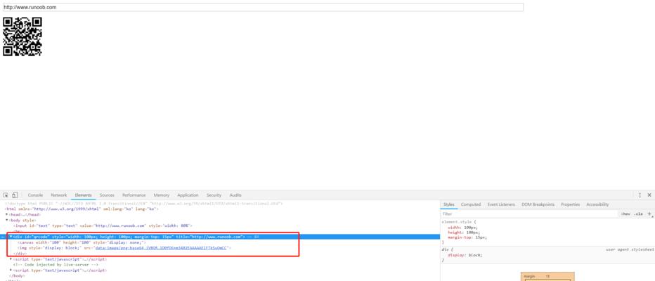Image resolution: width=655 pixels, height=281 pixels.
Task: Select the Security tab
Action: (214, 195)
